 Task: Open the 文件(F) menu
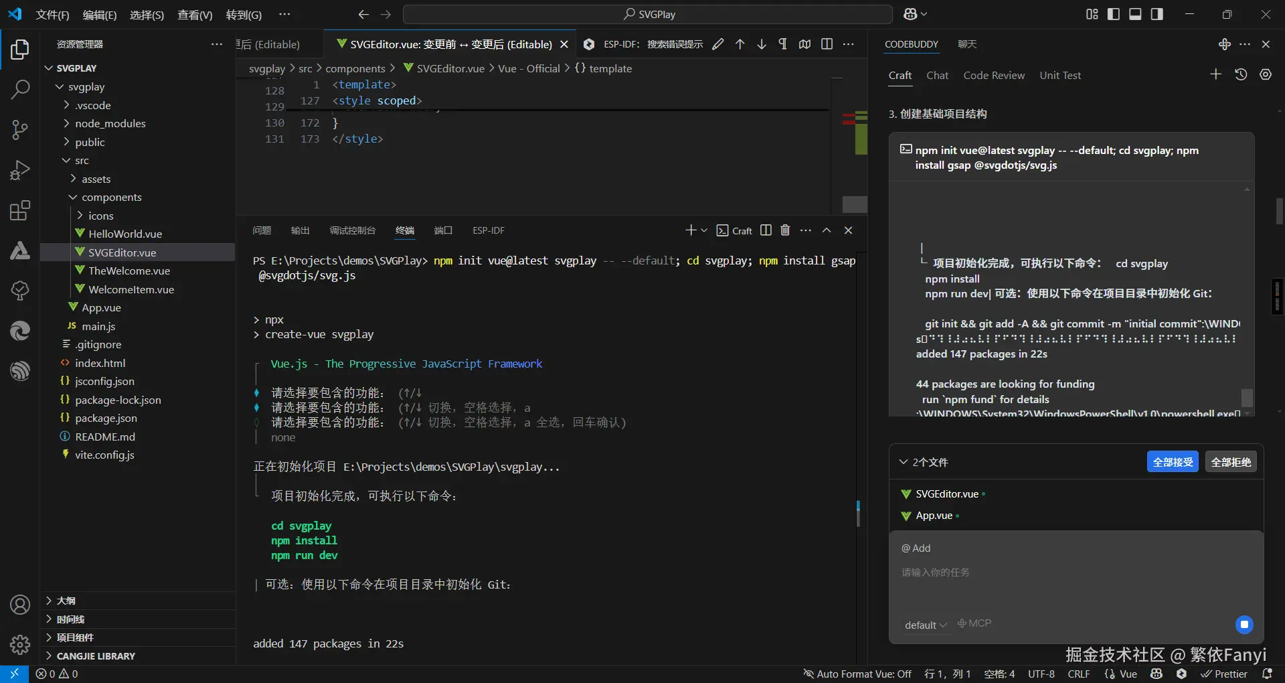pos(52,15)
